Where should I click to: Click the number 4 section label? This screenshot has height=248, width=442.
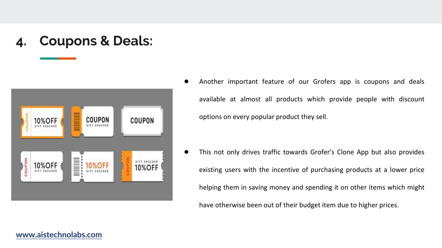tap(21, 42)
